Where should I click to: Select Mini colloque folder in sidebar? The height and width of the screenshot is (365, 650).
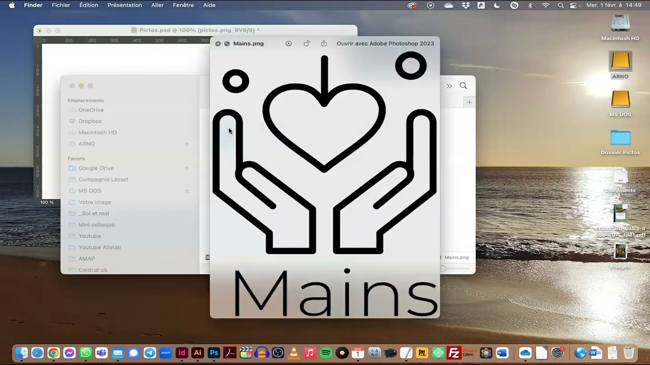[96, 225]
